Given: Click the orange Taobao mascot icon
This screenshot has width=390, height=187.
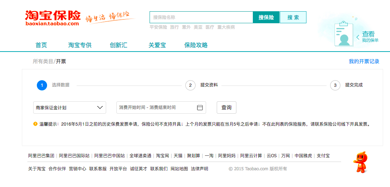Looking at the screenshot, I should (x=361, y=162).
